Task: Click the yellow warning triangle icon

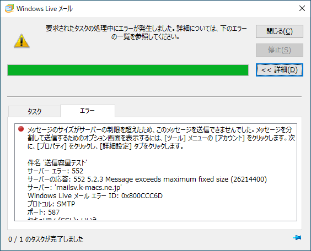Action: point(22,41)
